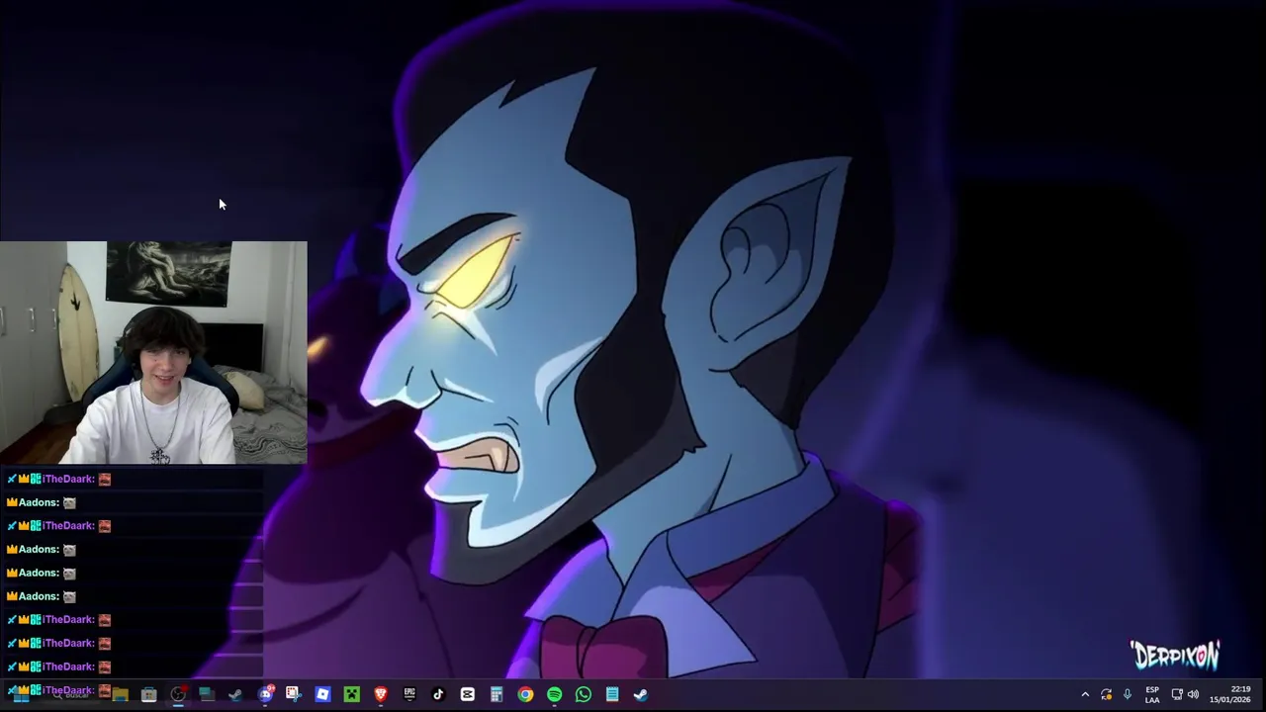Open Microsoft Store from the taskbar
This screenshot has width=1266, height=712.
click(148, 694)
